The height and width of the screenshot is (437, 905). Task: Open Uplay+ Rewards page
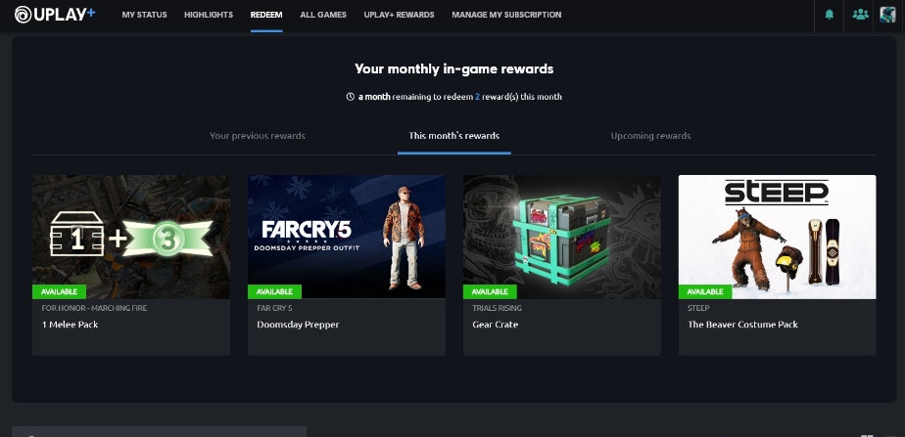399,15
